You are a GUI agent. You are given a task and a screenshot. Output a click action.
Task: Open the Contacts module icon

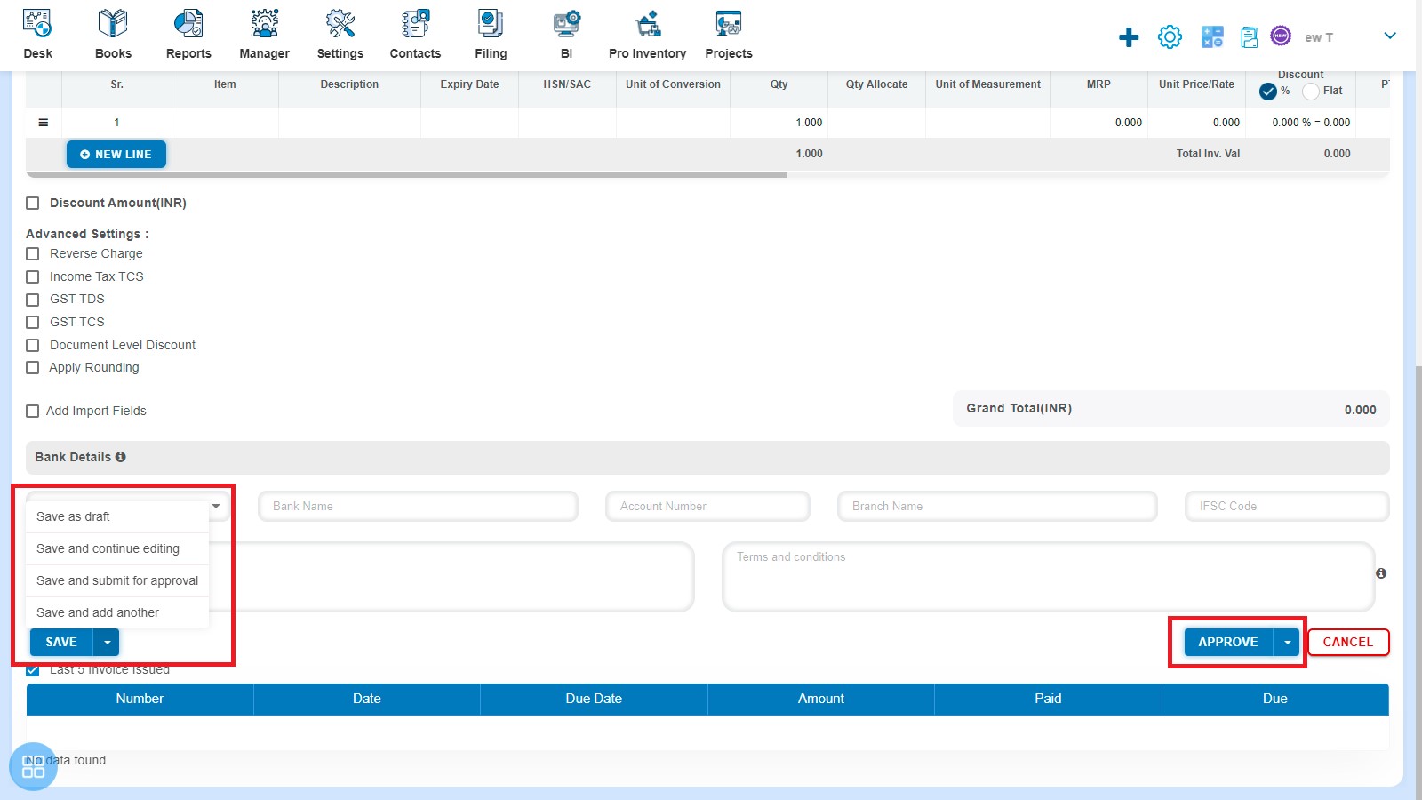click(415, 23)
